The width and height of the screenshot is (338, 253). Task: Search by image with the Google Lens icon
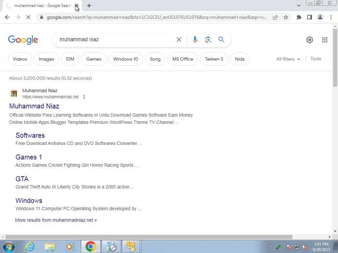click(x=208, y=40)
